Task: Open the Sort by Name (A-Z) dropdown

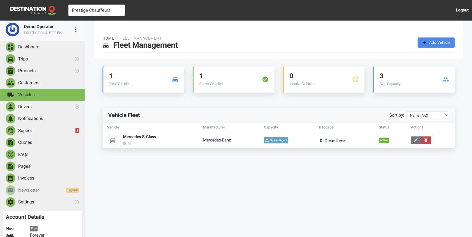Action: [x=428, y=115]
